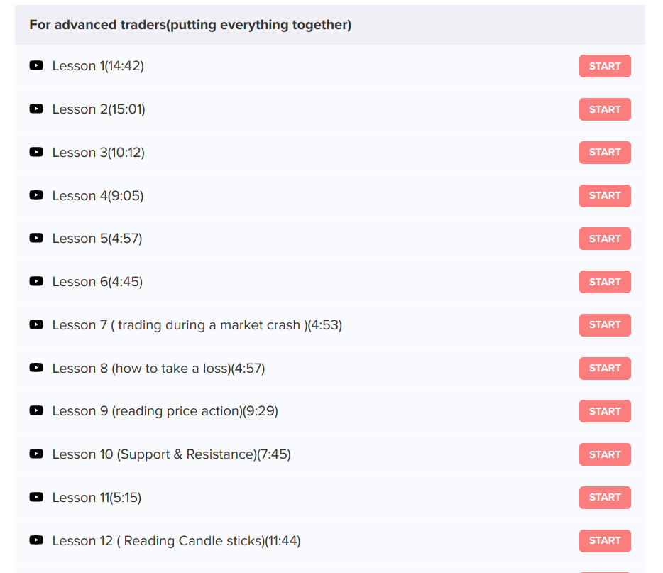Click video icon next to Lesson 9
This screenshot has height=573, width=663.
(36, 411)
